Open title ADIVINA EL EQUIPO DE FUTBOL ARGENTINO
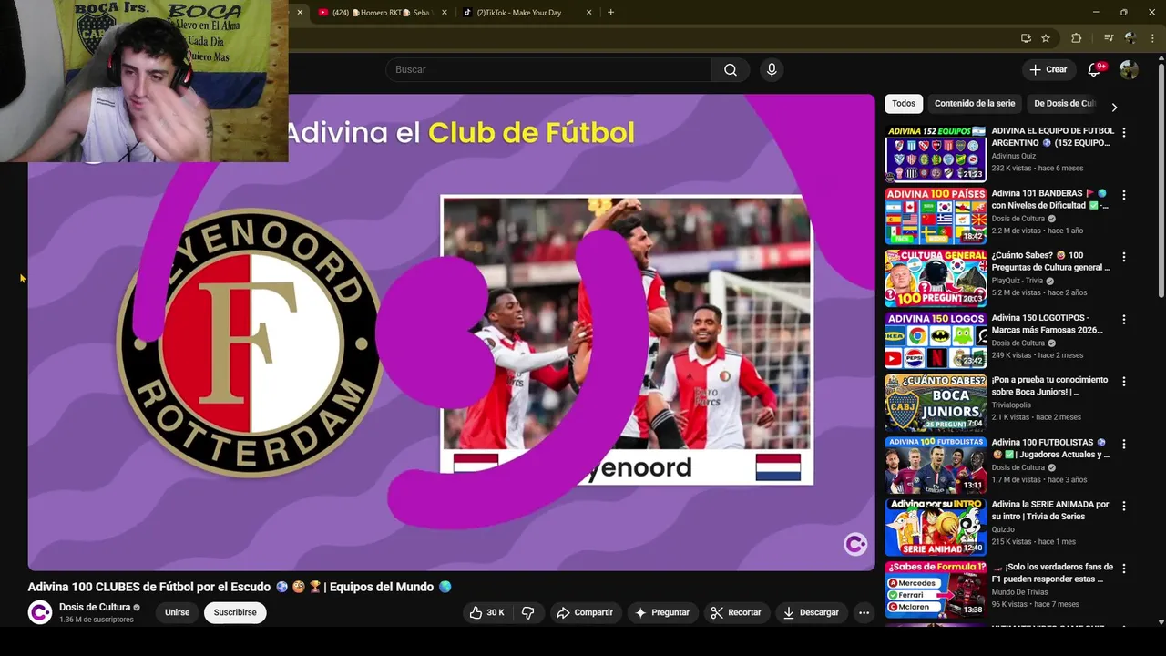 click(x=1052, y=137)
